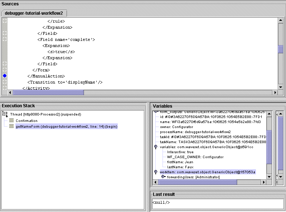Set a breakpoint on Transition to='displayName'
Image resolution: width=286 pixels, height=212 pixels.
click(5, 82)
